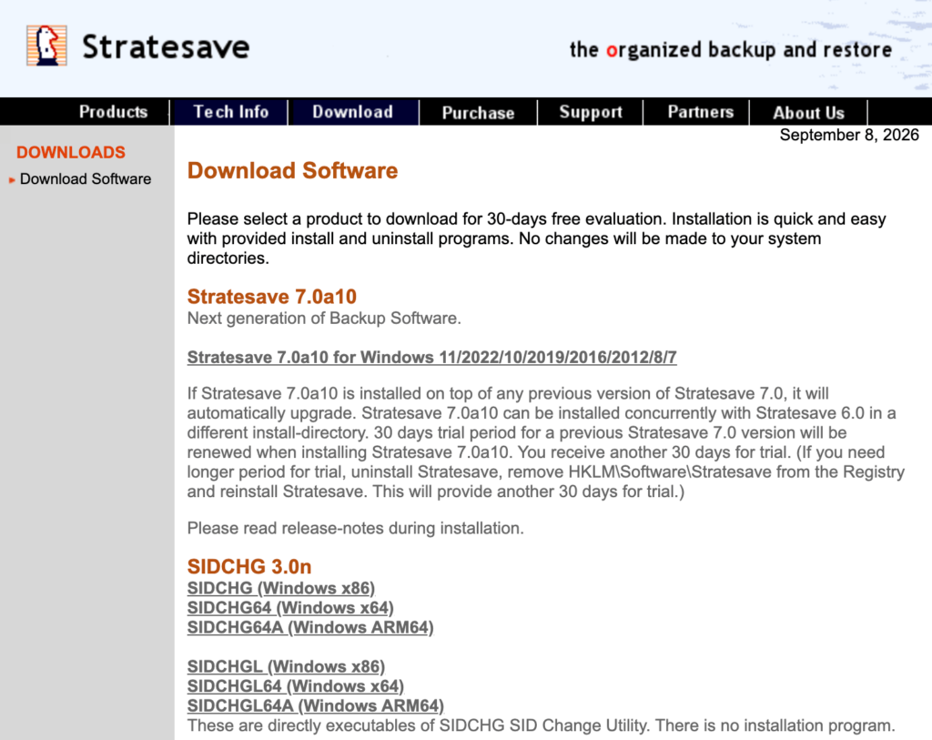Image resolution: width=932 pixels, height=740 pixels.
Task: Download SIDCHG (Windows x86)
Action: pos(280,588)
